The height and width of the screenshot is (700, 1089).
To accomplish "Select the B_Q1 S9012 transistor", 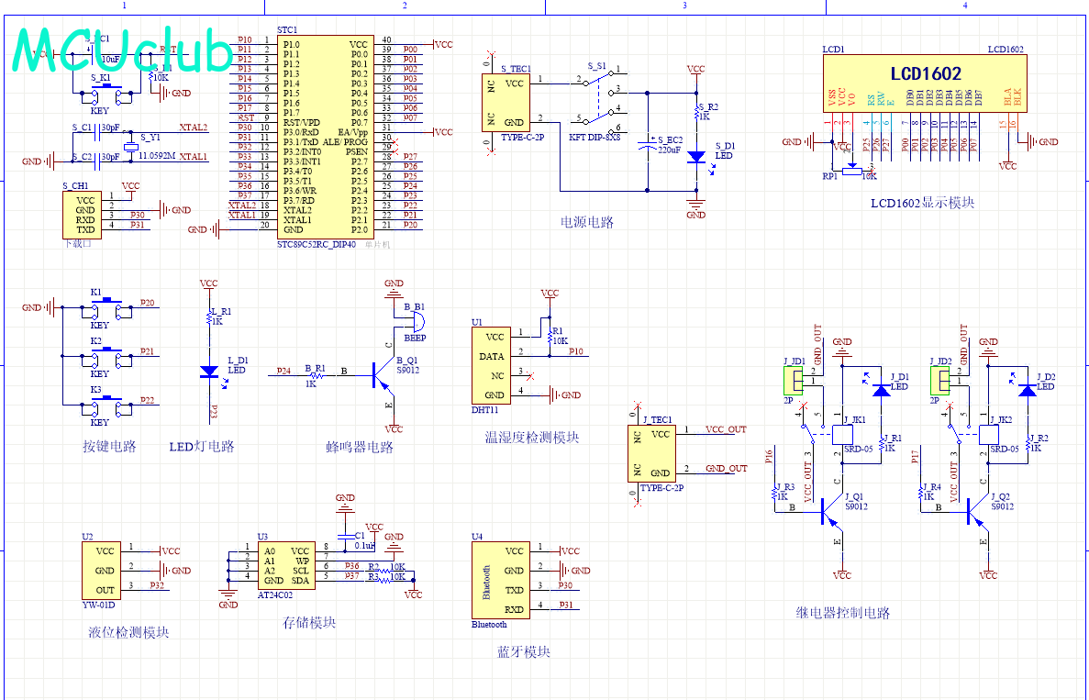I will pyautogui.click(x=381, y=372).
